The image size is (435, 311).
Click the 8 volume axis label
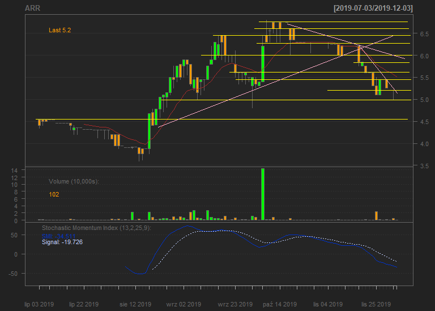point(16,192)
